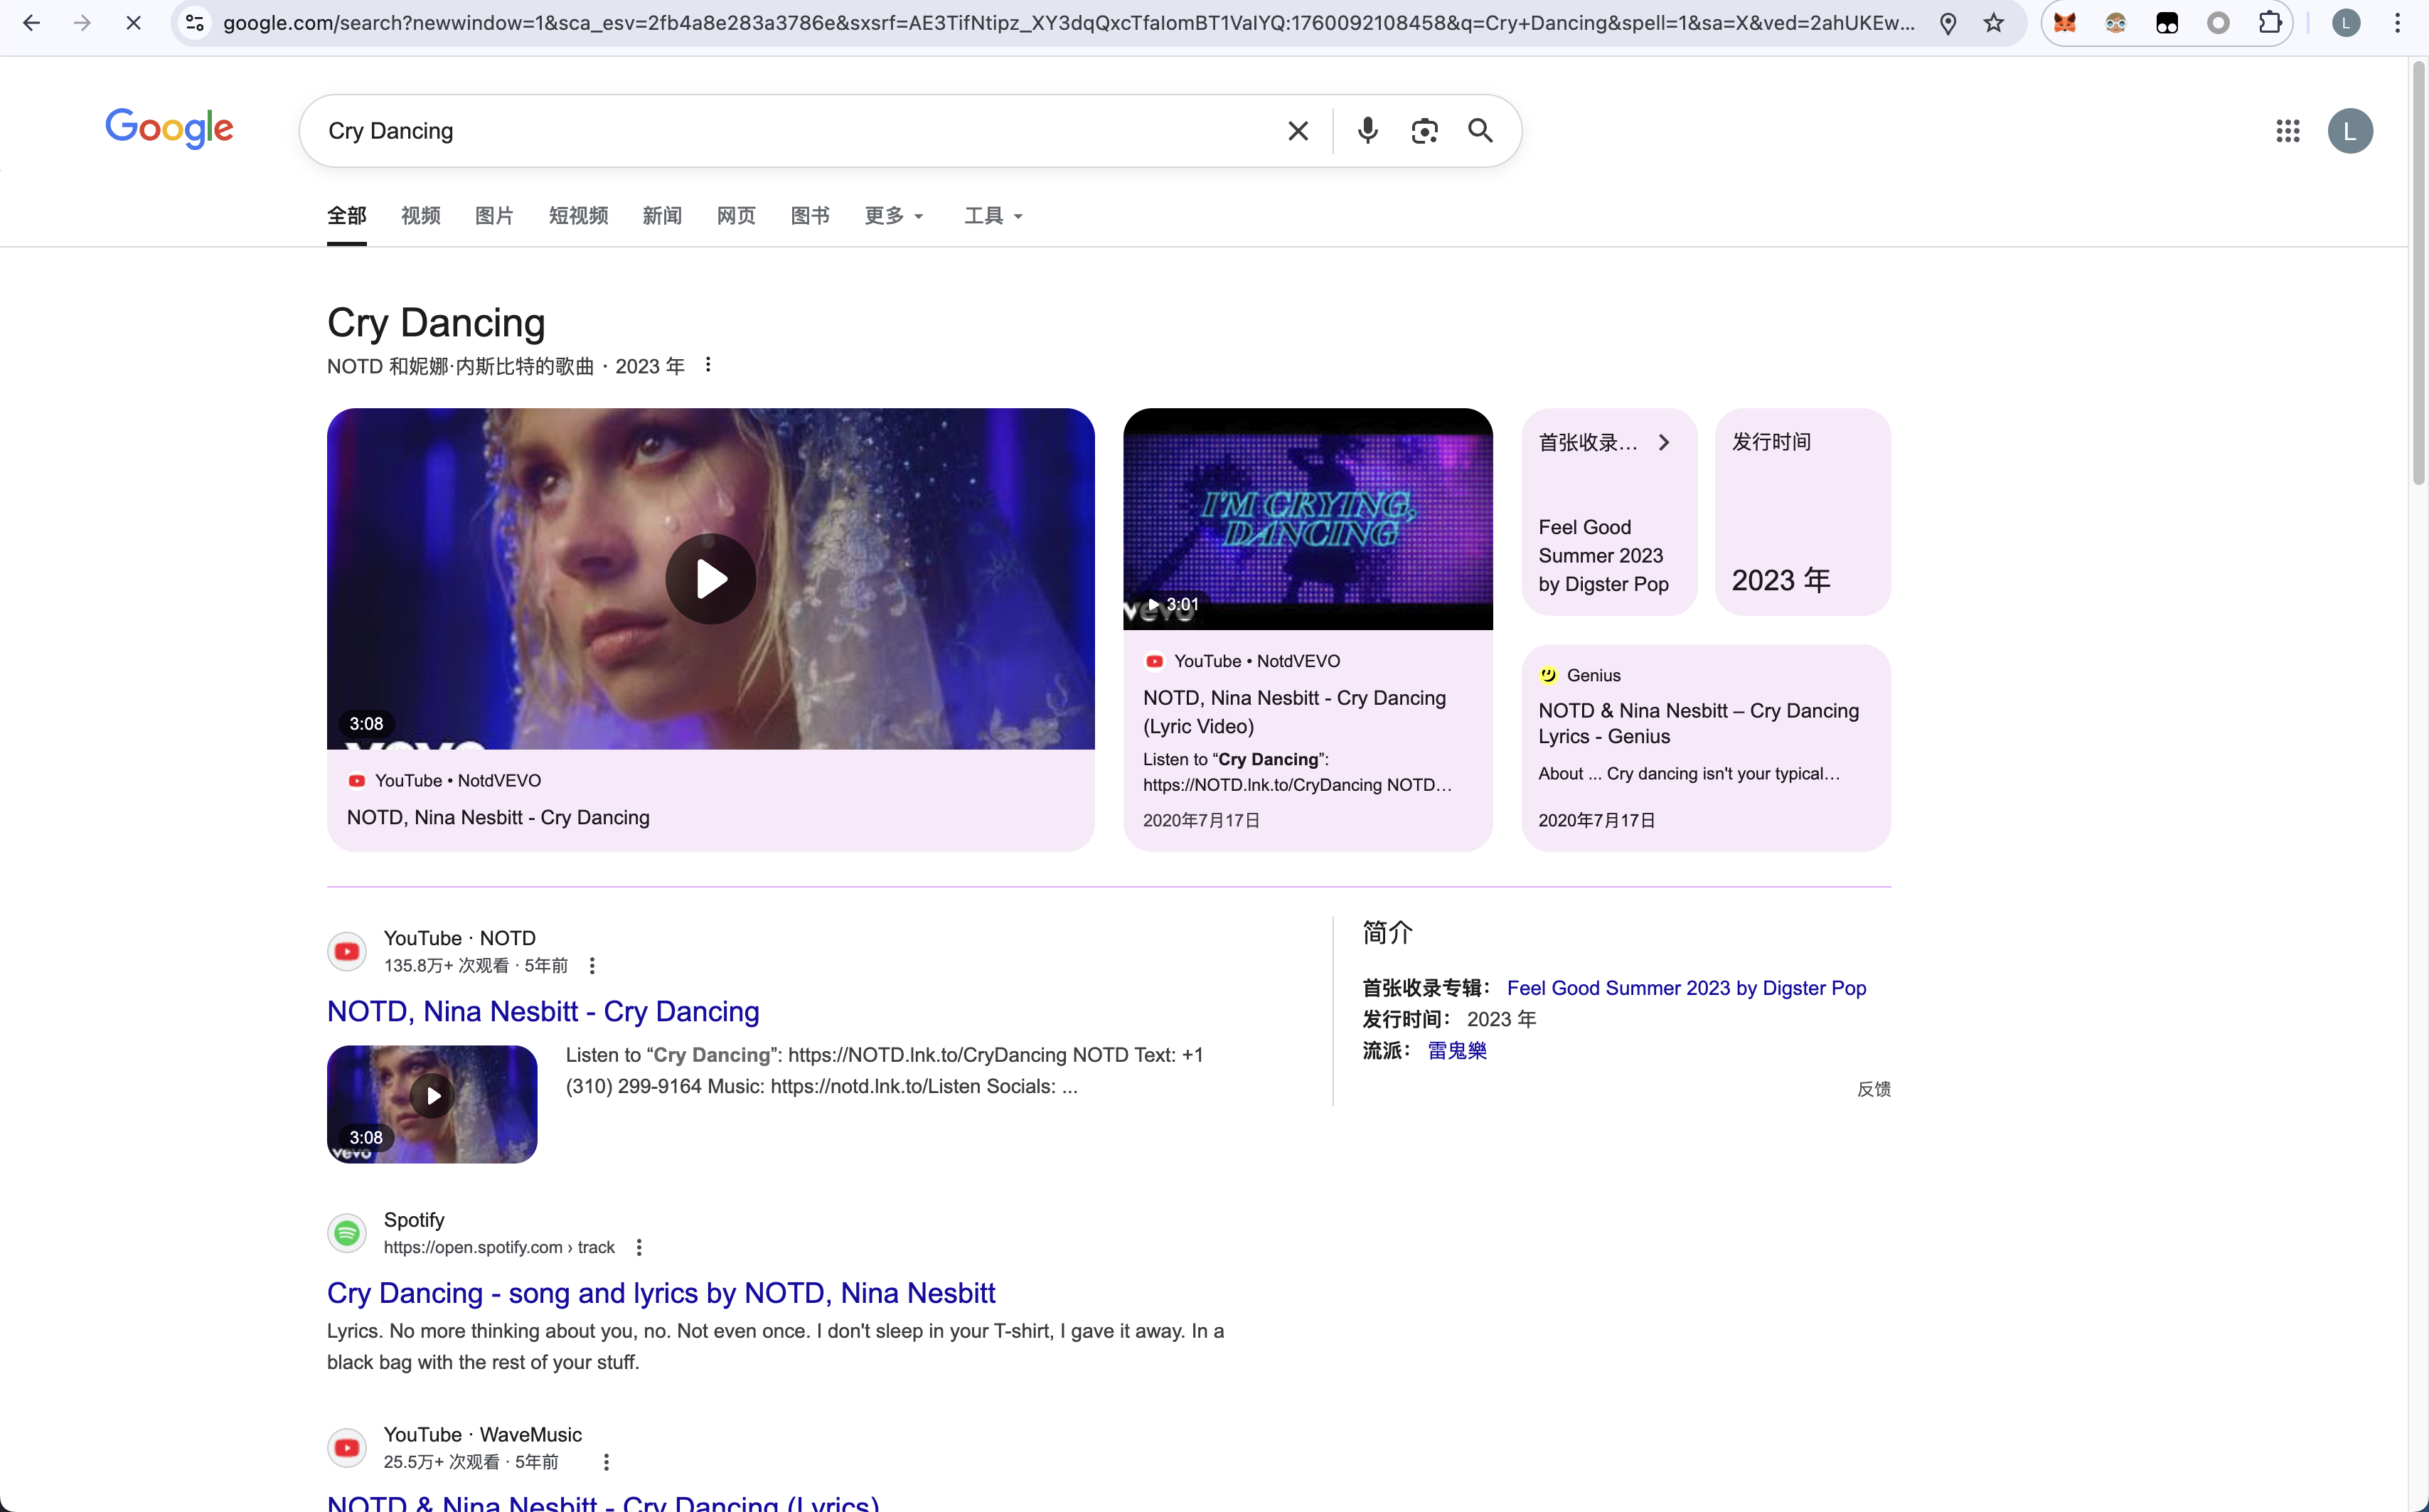
Task: Expand the 更多 dropdown
Action: [894, 216]
